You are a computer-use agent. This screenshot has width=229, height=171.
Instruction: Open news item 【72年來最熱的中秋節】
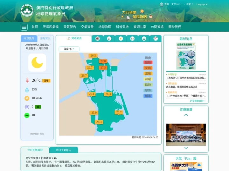(x=186, y=96)
